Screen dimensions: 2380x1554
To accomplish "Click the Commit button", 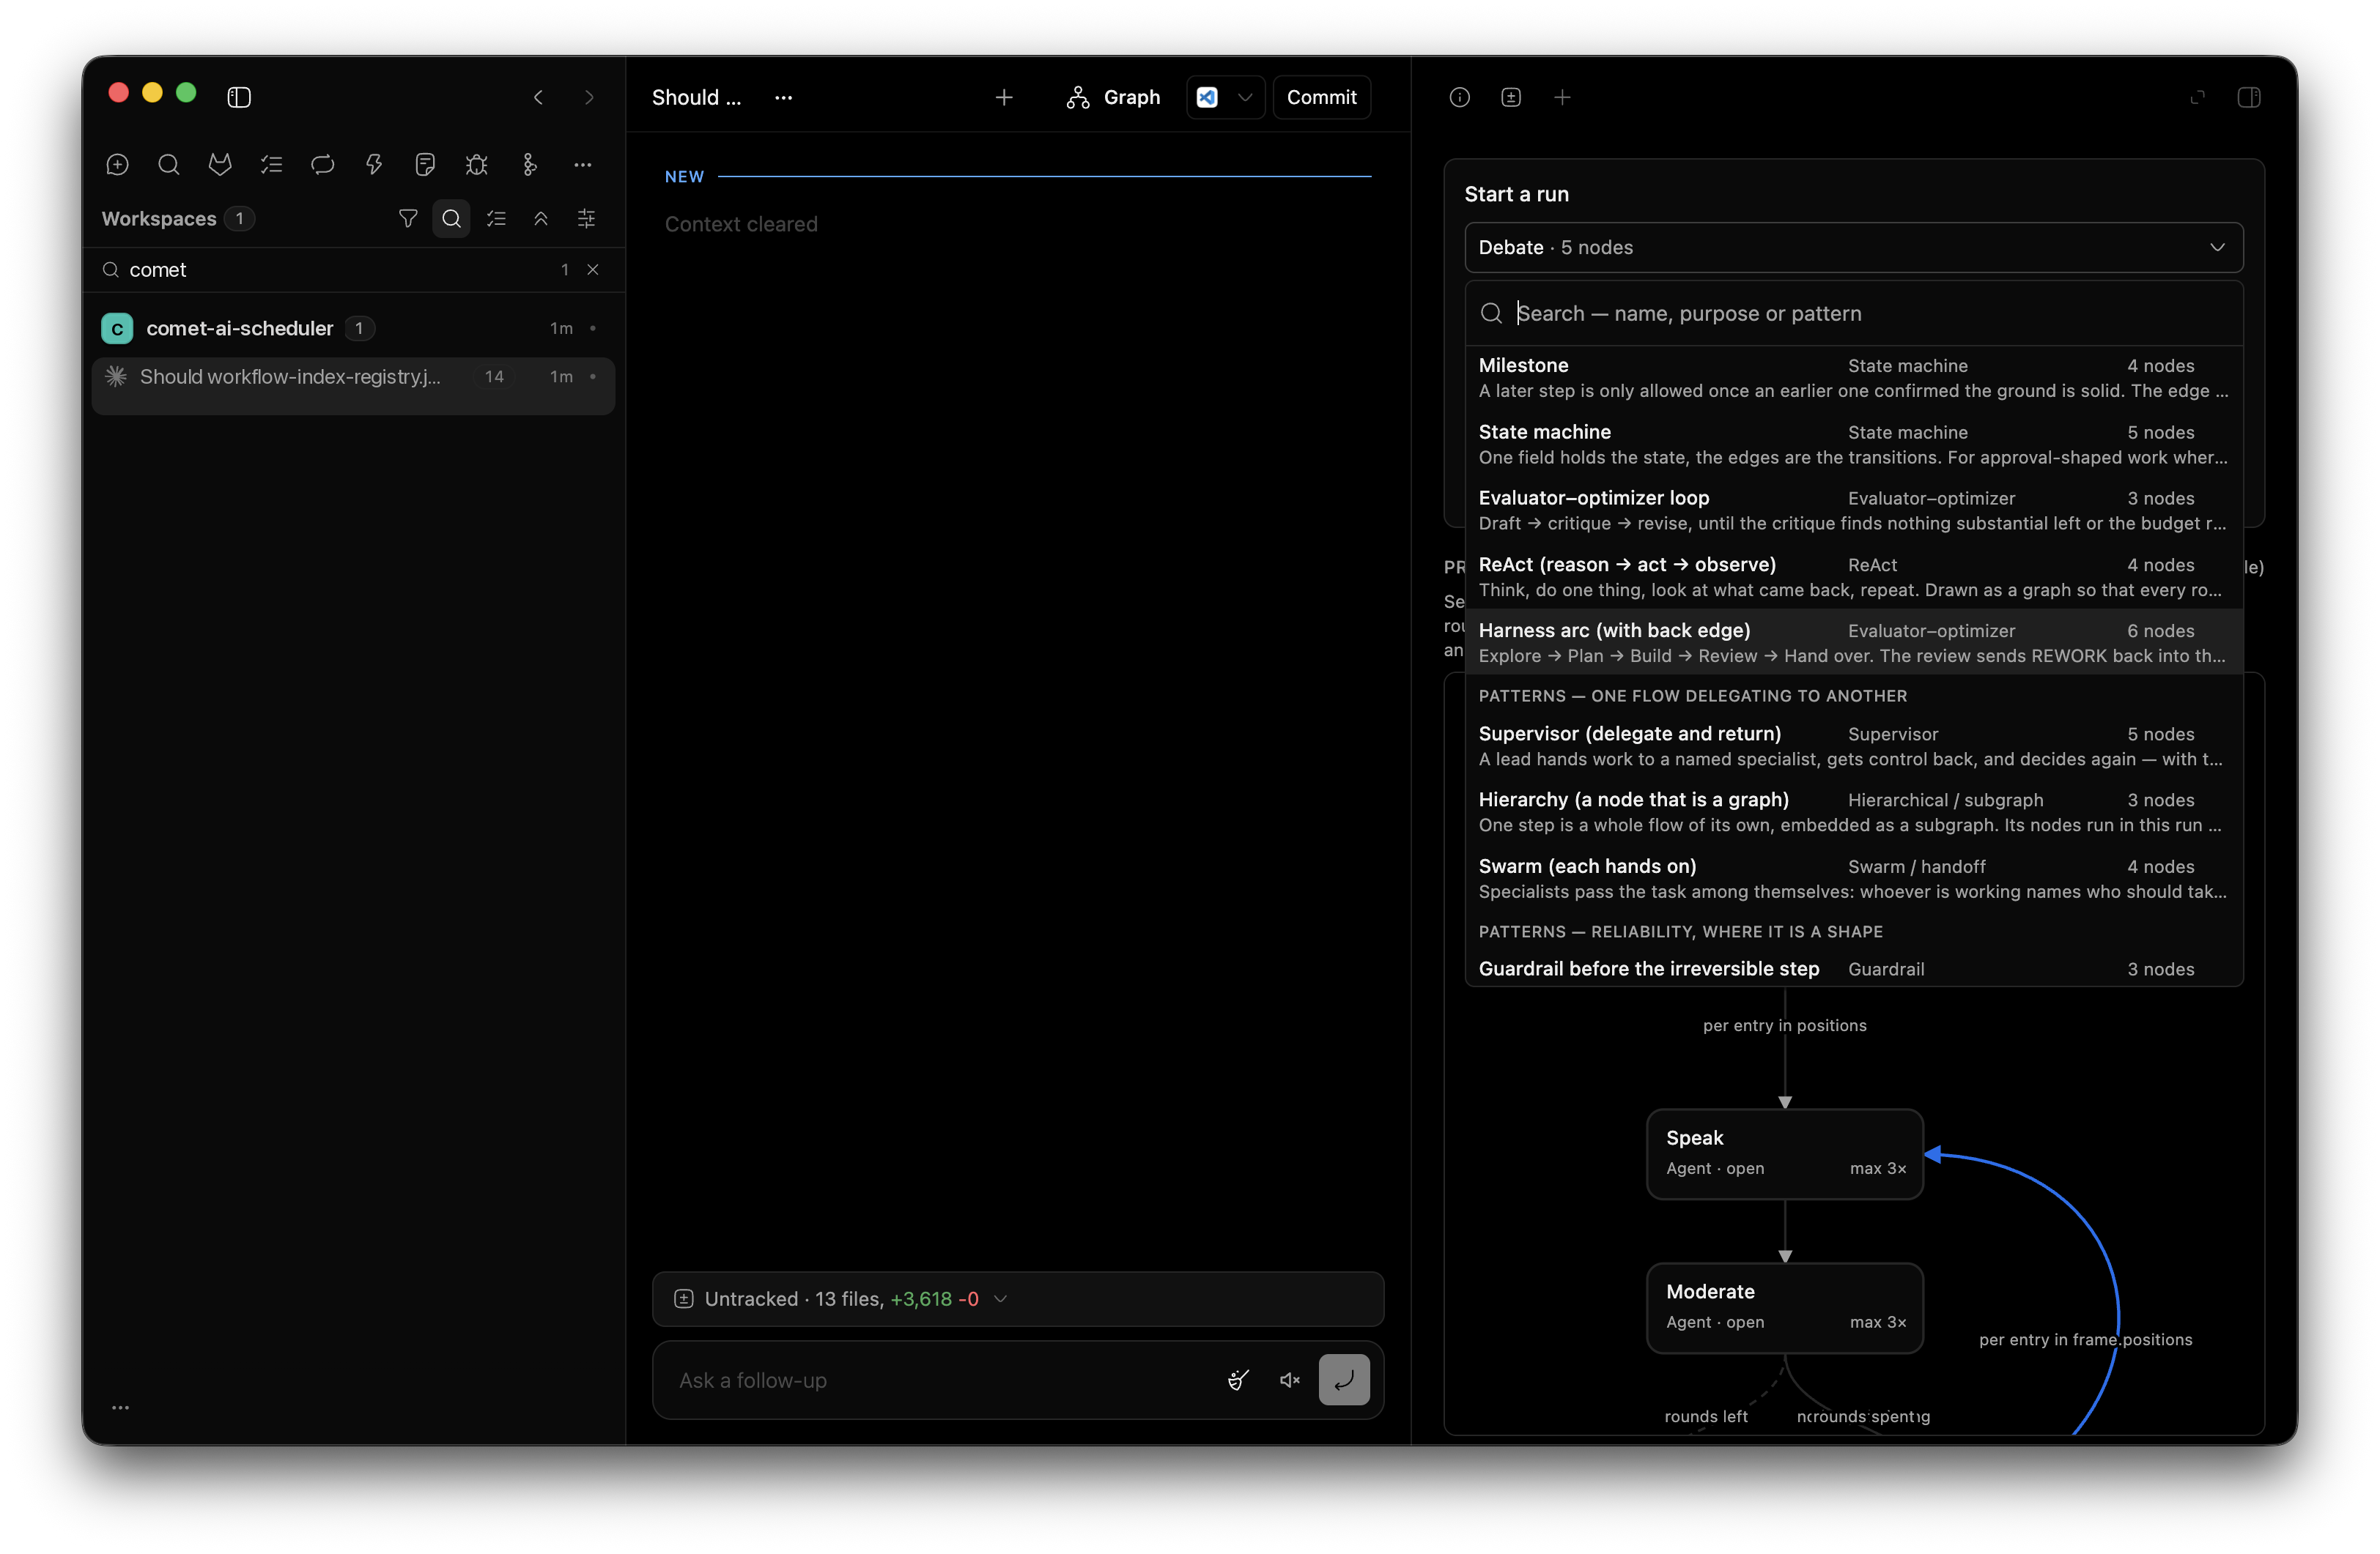I will 1321,97.
